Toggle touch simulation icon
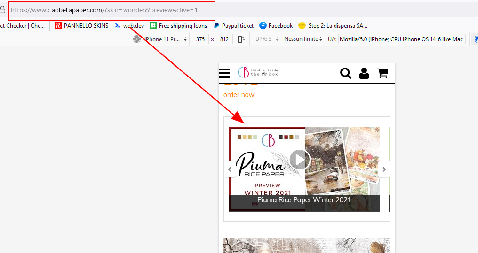The image size is (478, 253). [476, 39]
